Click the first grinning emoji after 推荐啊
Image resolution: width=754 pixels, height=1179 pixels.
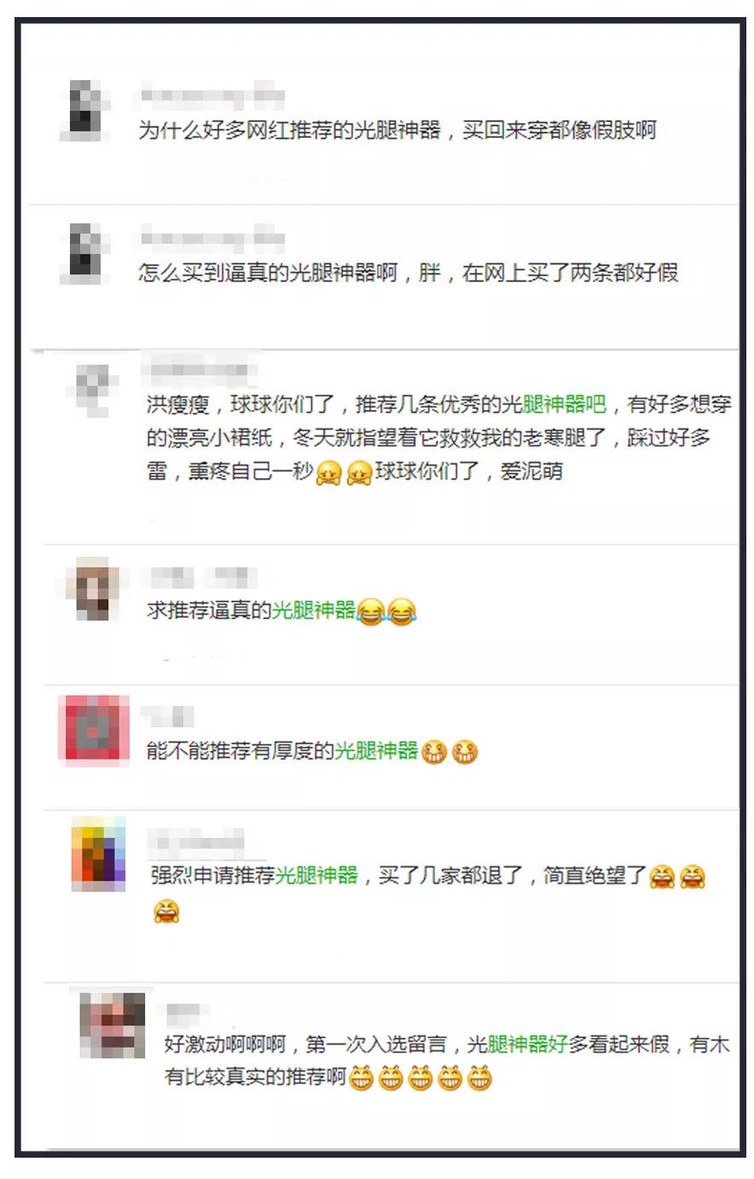(x=361, y=1078)
